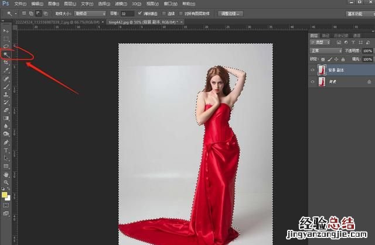The image size is (375, 245).
Task: Select the Magic Wand tool
Action: pyautogui.click(x=6, y=53)
